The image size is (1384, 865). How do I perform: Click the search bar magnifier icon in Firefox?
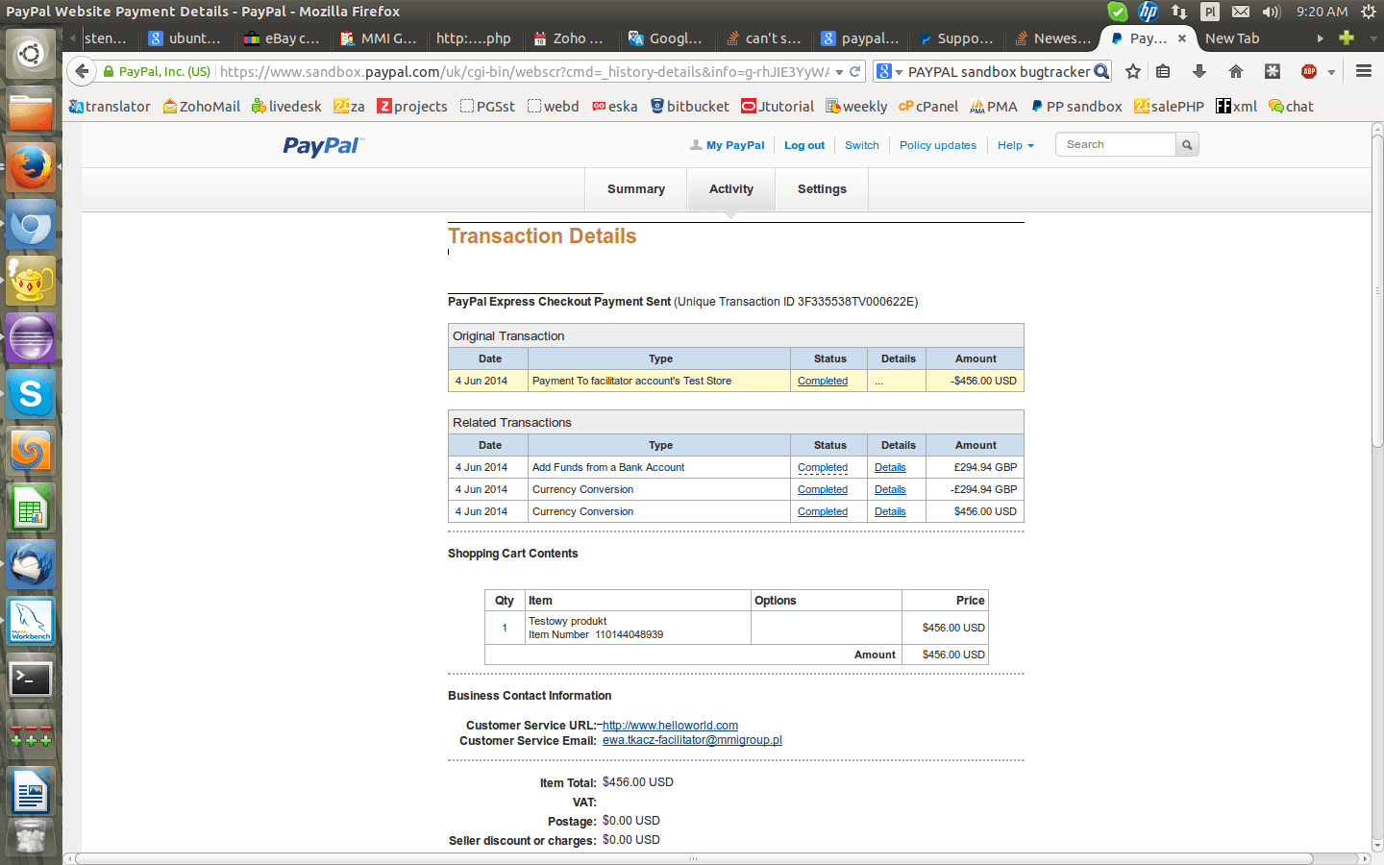tap(1101, 71)
